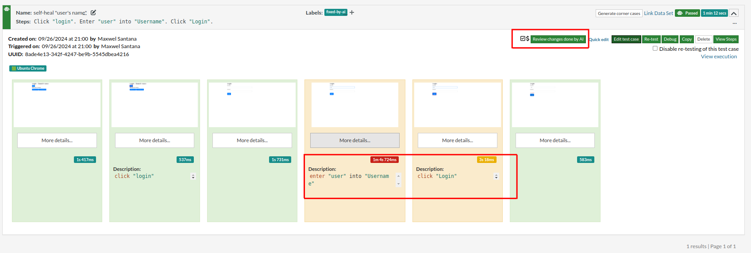
Task: Adjust stepper on click "Login" step description
Action: [496, 176]
